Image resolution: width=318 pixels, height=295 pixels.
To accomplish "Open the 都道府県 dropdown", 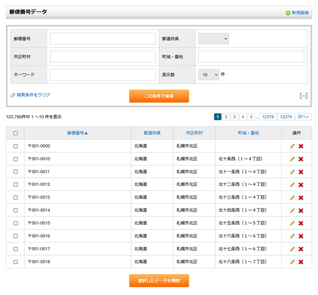I will [213, 39].
